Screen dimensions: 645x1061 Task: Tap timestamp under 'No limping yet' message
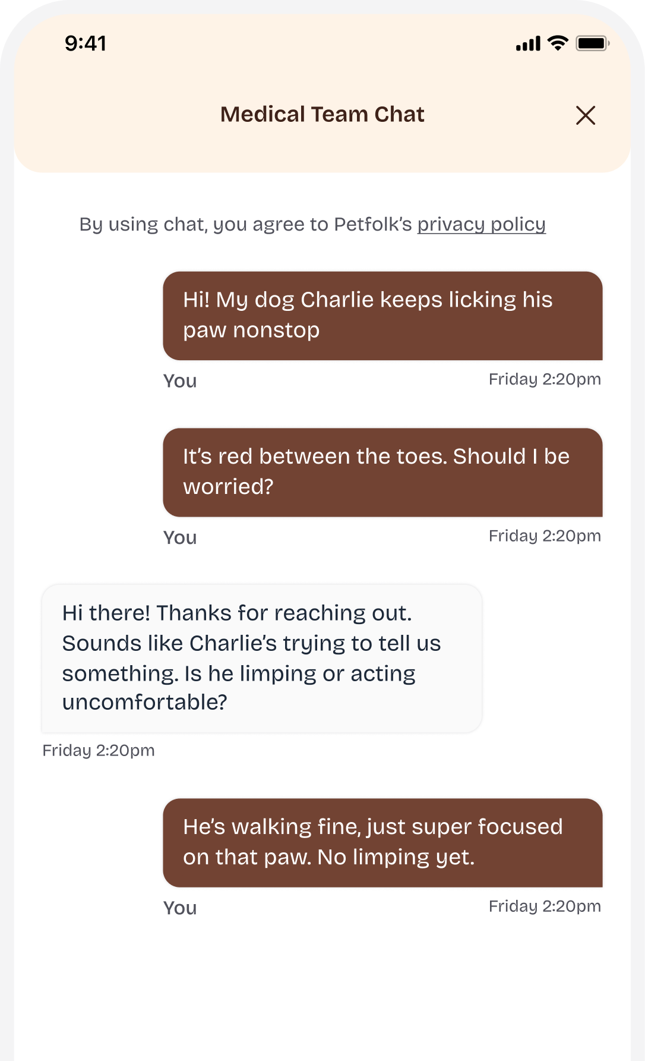pyautogui.click(x=545, y=906)
